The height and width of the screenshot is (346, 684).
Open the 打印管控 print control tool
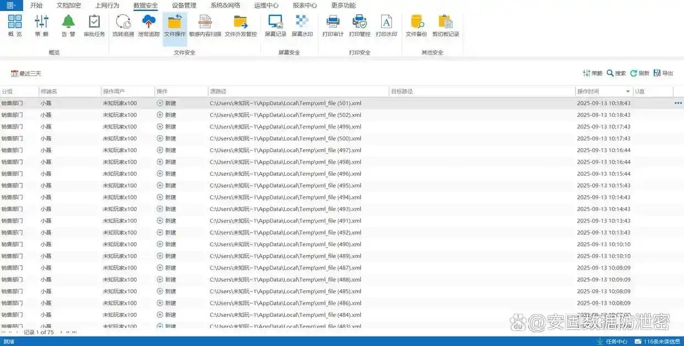click(x=360, y=26)
